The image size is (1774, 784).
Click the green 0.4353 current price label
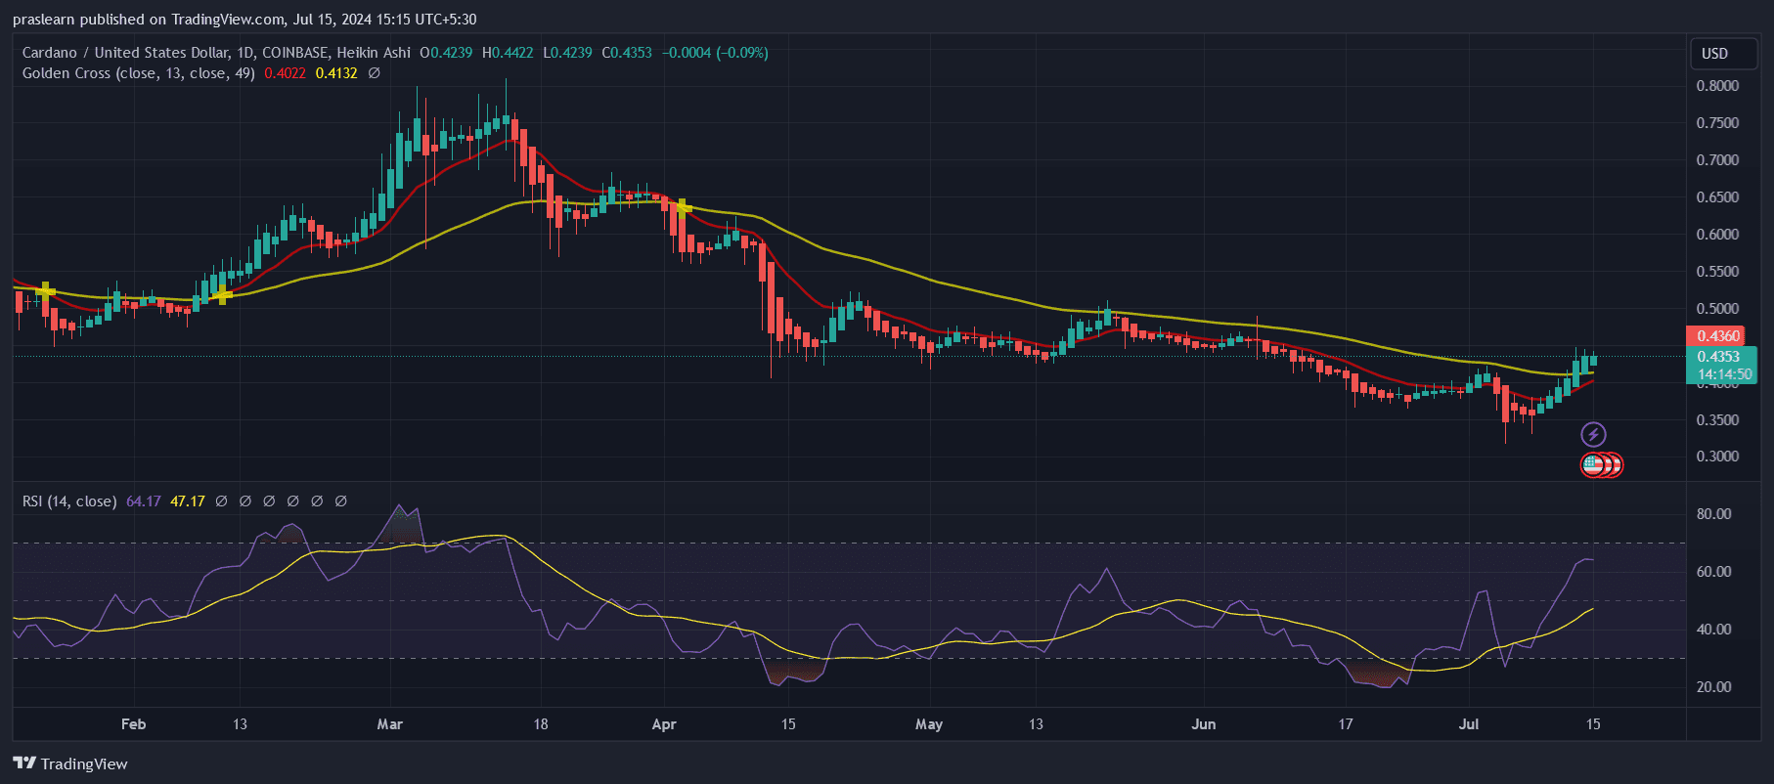(x=1717, y=357)
